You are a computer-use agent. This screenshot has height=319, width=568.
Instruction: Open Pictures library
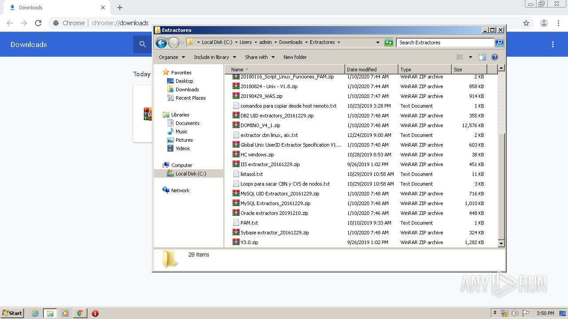pos(180,140)
